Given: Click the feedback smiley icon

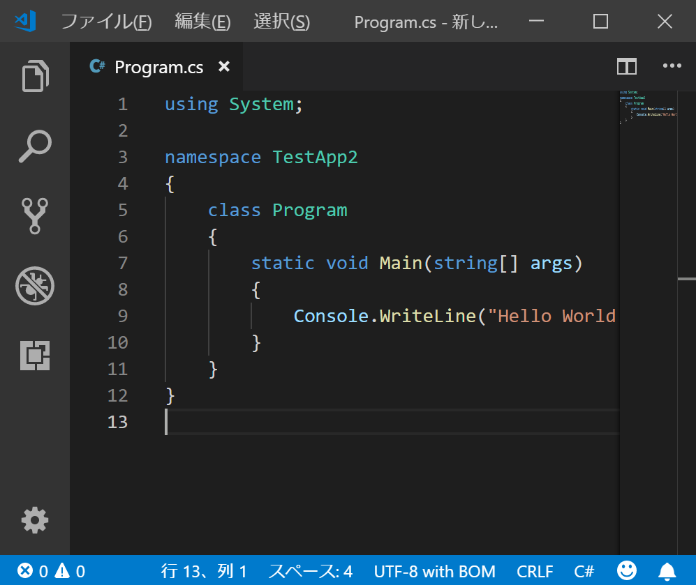Looking at the screenshot, I should [x=627, y=571].
